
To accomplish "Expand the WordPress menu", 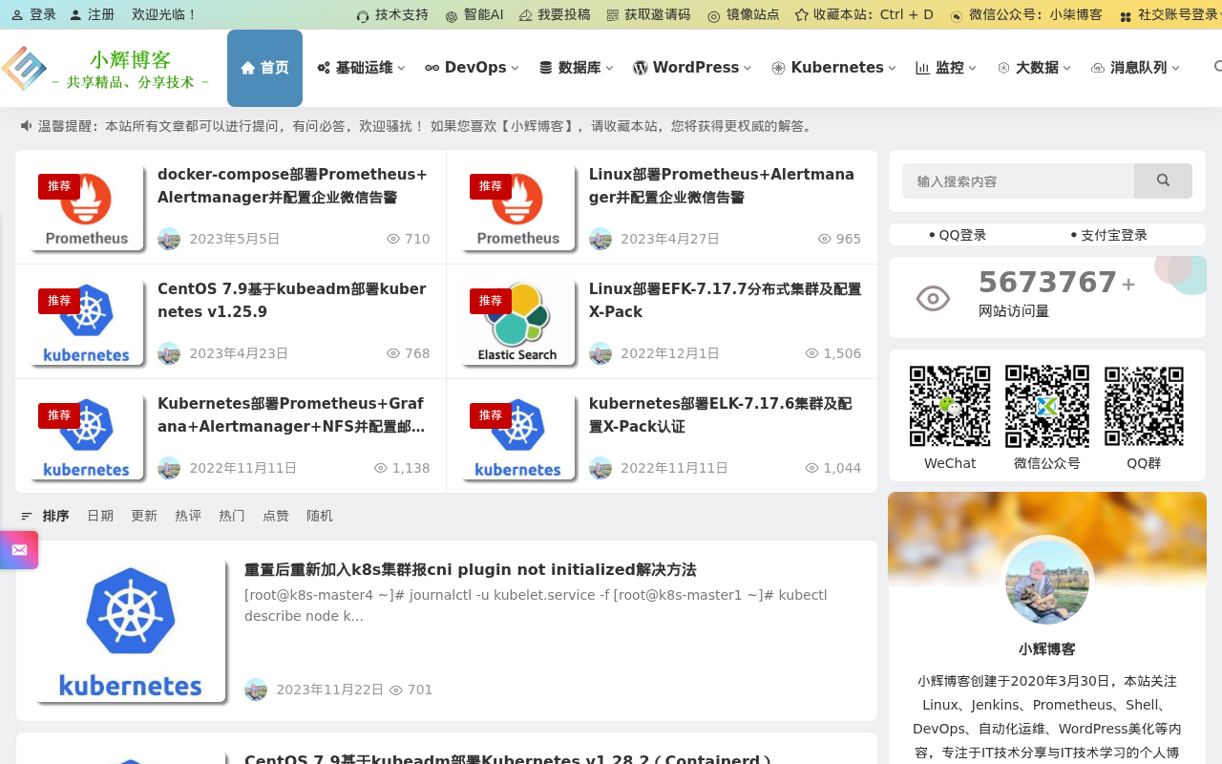I will point(692,68).
